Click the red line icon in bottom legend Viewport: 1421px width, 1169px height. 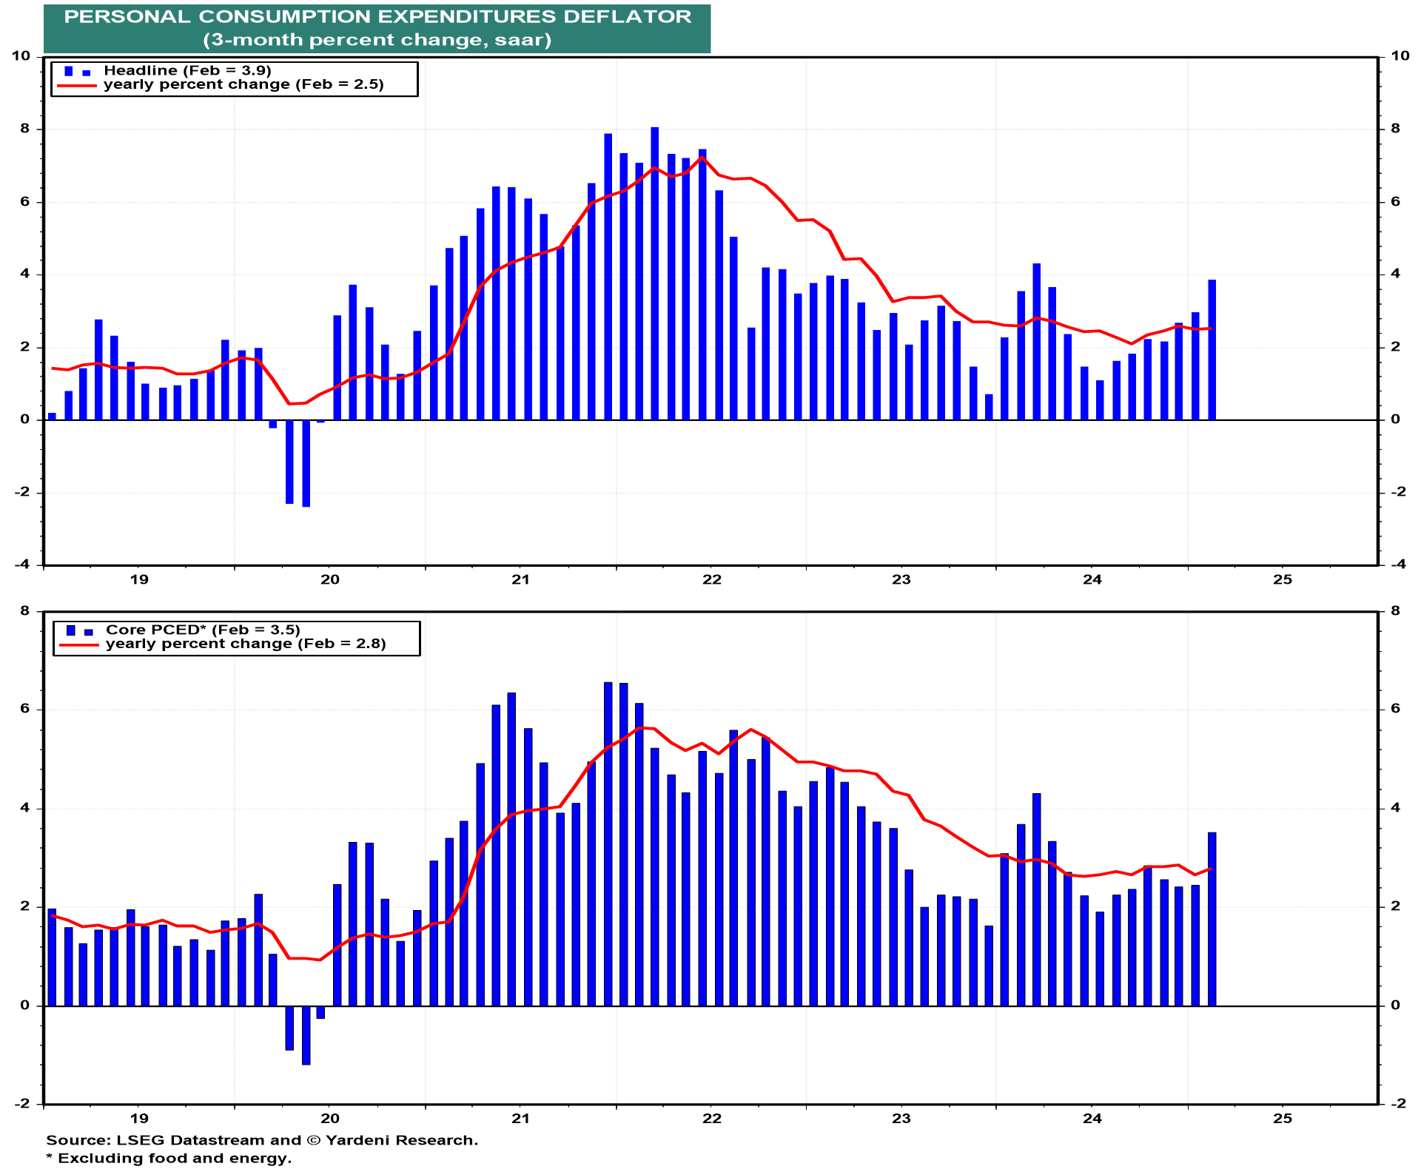[79, 645]
